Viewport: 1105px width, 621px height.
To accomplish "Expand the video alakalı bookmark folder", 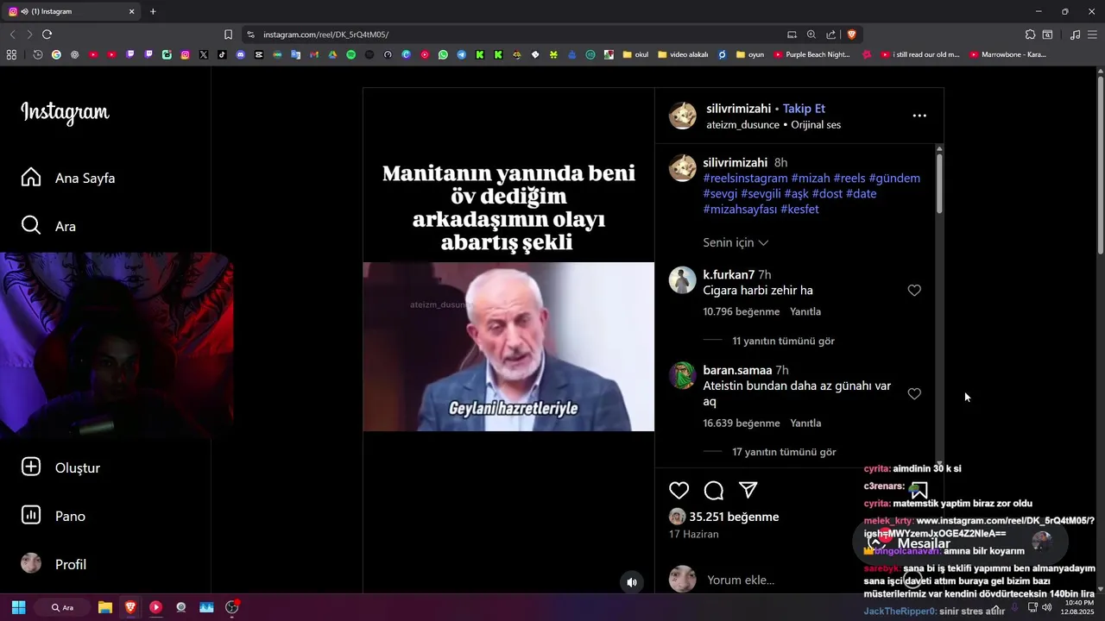I will point(683,54).
